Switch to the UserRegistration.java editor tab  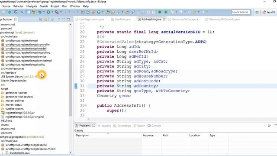[90, 19]
